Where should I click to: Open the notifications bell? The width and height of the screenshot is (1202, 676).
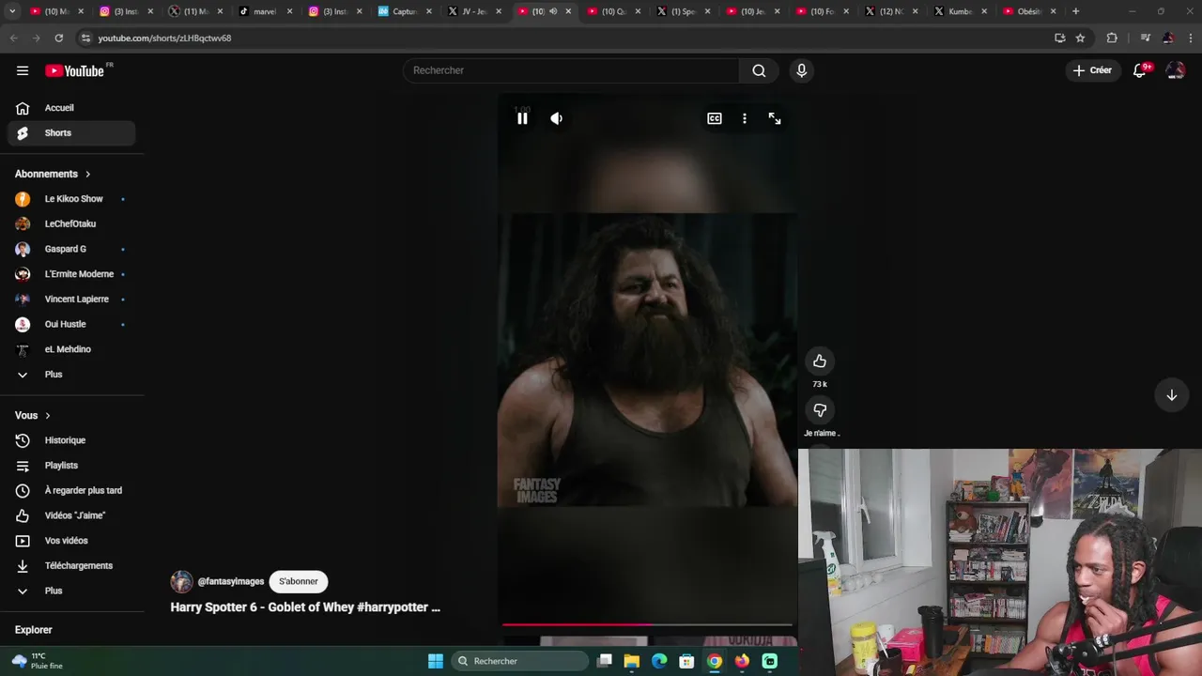pyautogui.click(x=1141, y=70)
